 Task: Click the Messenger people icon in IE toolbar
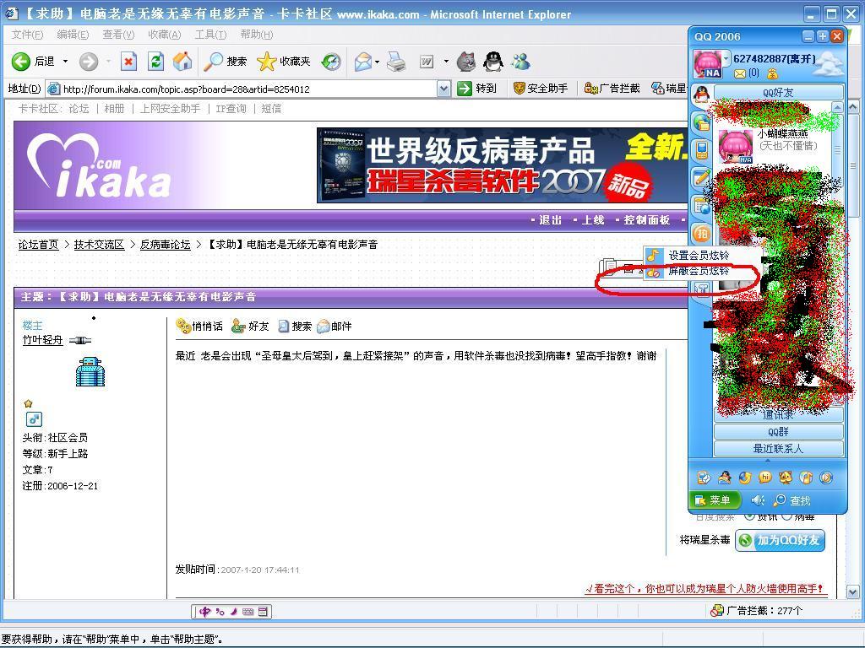point(520,61)
